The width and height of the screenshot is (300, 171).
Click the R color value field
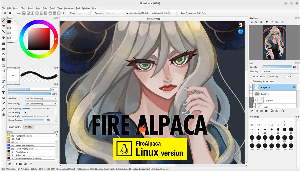14,28
